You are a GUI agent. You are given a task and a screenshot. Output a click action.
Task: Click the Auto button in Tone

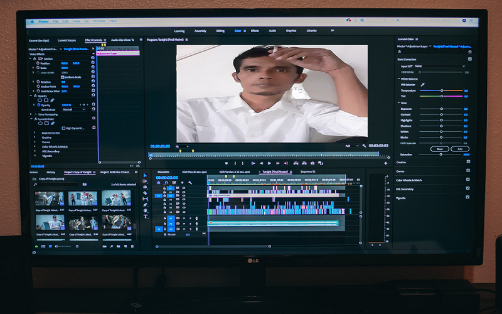tap(459, 148)
